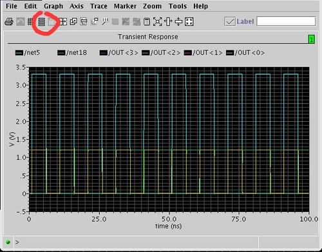Image resolution: width=322 pixels, height=252 pixels.
Task: Click the overlapping-squares copy graph icon
Action: pyautogui.click(x=73, y=22)
